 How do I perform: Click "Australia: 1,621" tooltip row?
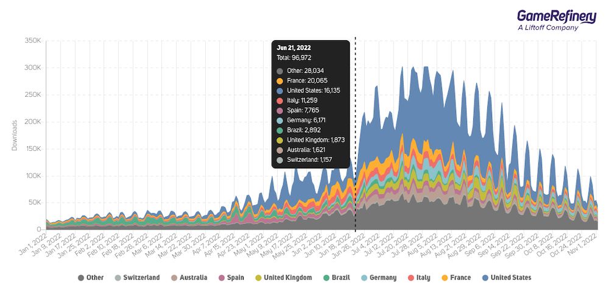point(301,150)
